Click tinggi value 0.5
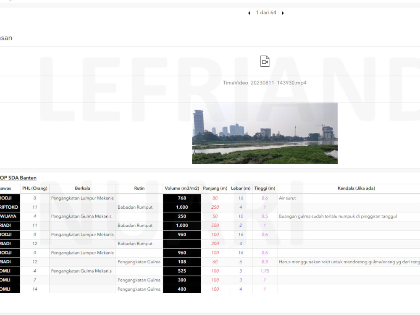The height and width of the screenshot is (315, 420). coord(265,216)
